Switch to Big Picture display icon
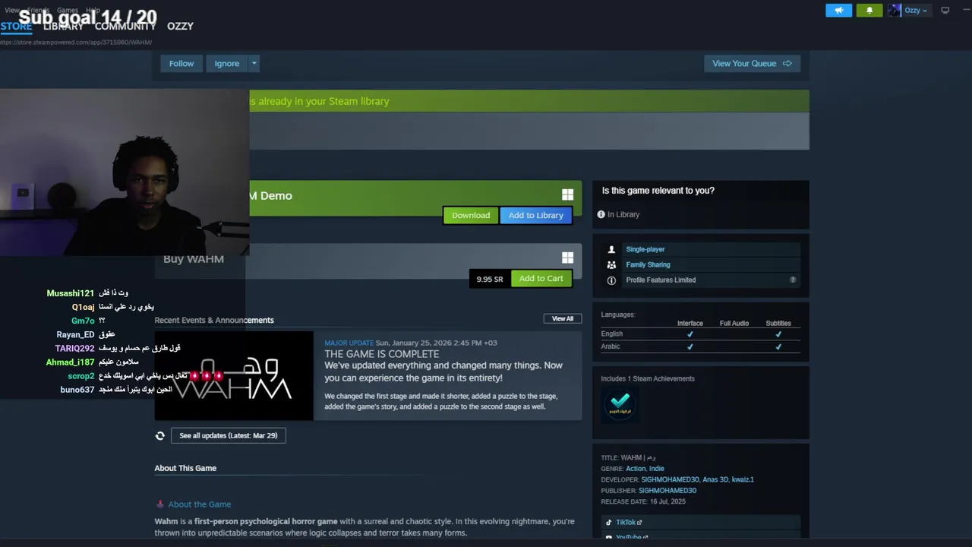972x547 pixels. click(x=945, y=10)
